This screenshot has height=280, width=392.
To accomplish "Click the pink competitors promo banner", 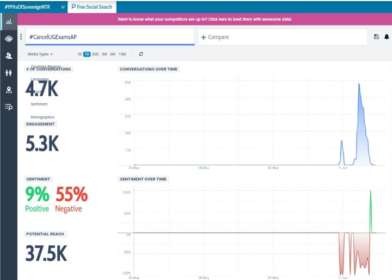I will coord(205,19).
